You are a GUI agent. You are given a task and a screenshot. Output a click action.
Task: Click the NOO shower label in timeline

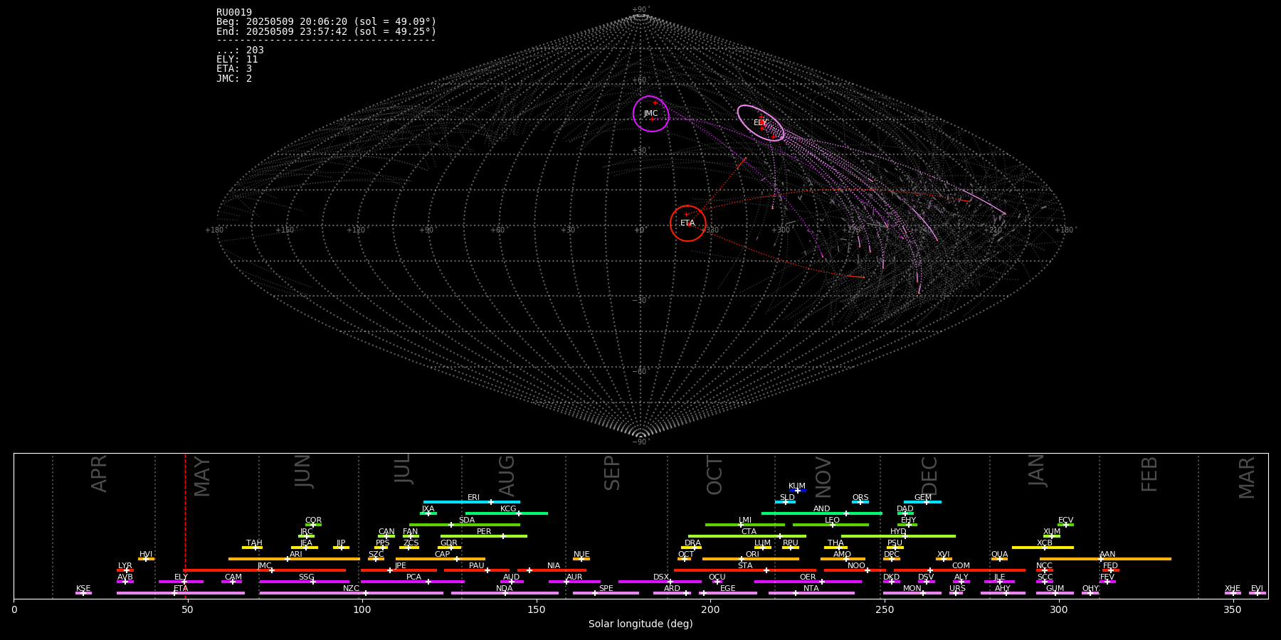(857, 566)
